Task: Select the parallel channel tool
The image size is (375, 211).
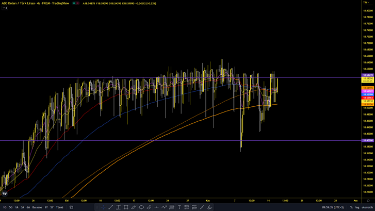Action: [149, 207]
